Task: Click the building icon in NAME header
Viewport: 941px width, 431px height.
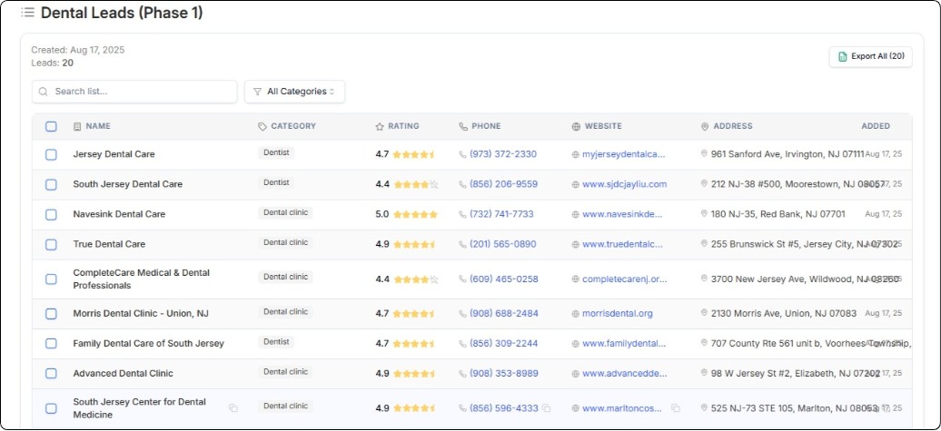Action: tap(77, 126)
